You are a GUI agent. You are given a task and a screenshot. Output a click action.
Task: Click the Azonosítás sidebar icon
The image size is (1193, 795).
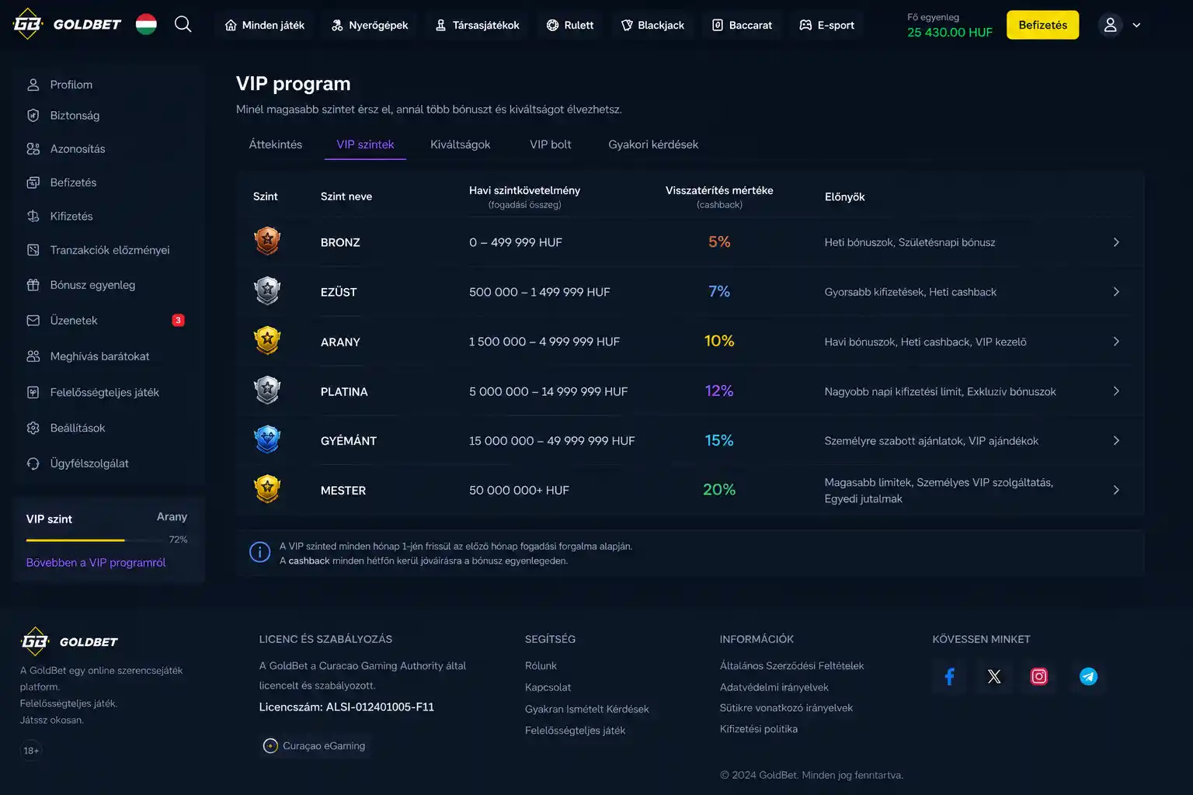tap(33, 149)
